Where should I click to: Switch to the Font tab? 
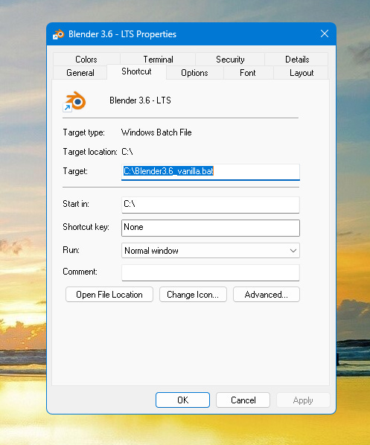(248, 73)
